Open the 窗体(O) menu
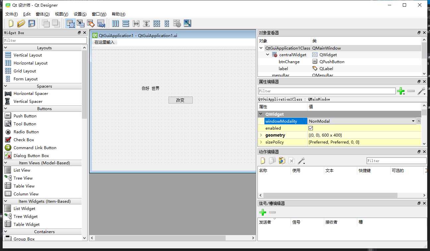The height and width of the screenshot is (251, 430). click(x=42, y=14)
